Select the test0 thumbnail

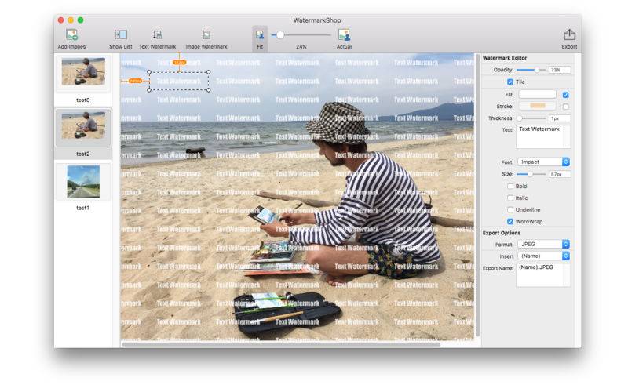click(83, 71)
